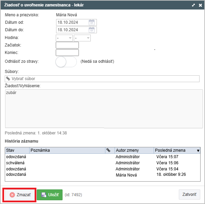
Task: Click the Zmazať delete button
Action: coord(20,195)
